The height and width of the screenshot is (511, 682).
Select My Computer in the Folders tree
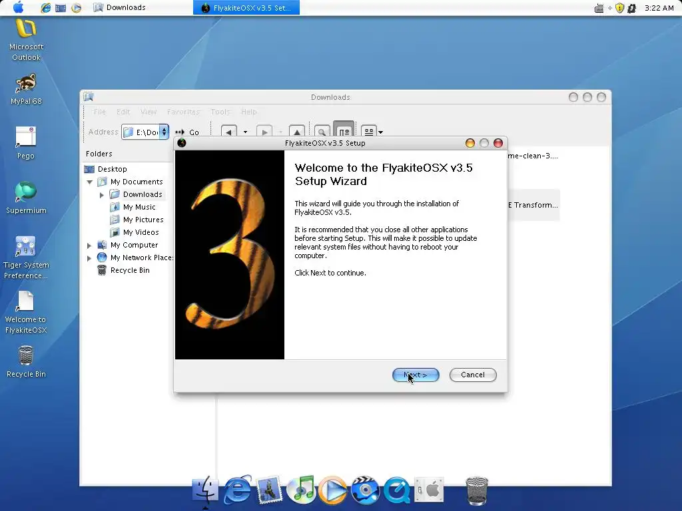(134, 245)
